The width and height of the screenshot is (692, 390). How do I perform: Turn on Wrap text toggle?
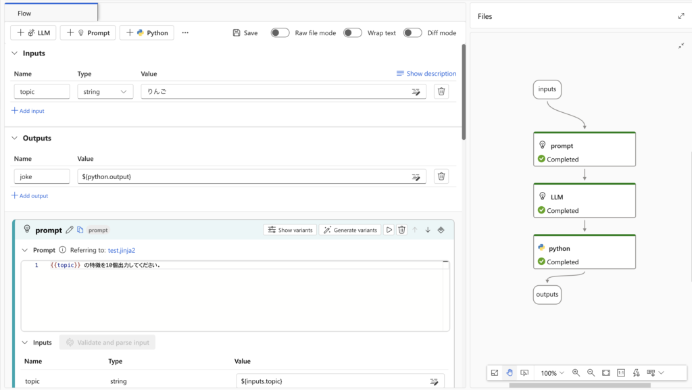pos(352,32)
